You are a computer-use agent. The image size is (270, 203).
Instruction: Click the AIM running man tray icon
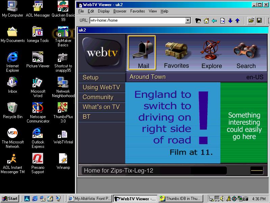[229, 199]
